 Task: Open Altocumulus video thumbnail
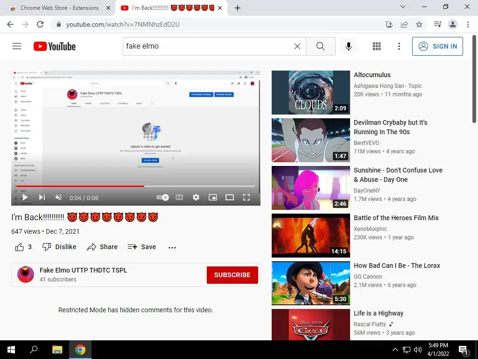point(310,93)
